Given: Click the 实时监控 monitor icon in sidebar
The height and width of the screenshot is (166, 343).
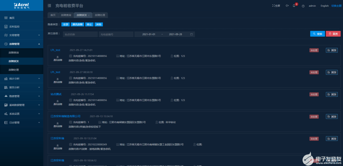Looking at the screenshot, I should pyautogui.click(x=6, y=27).
